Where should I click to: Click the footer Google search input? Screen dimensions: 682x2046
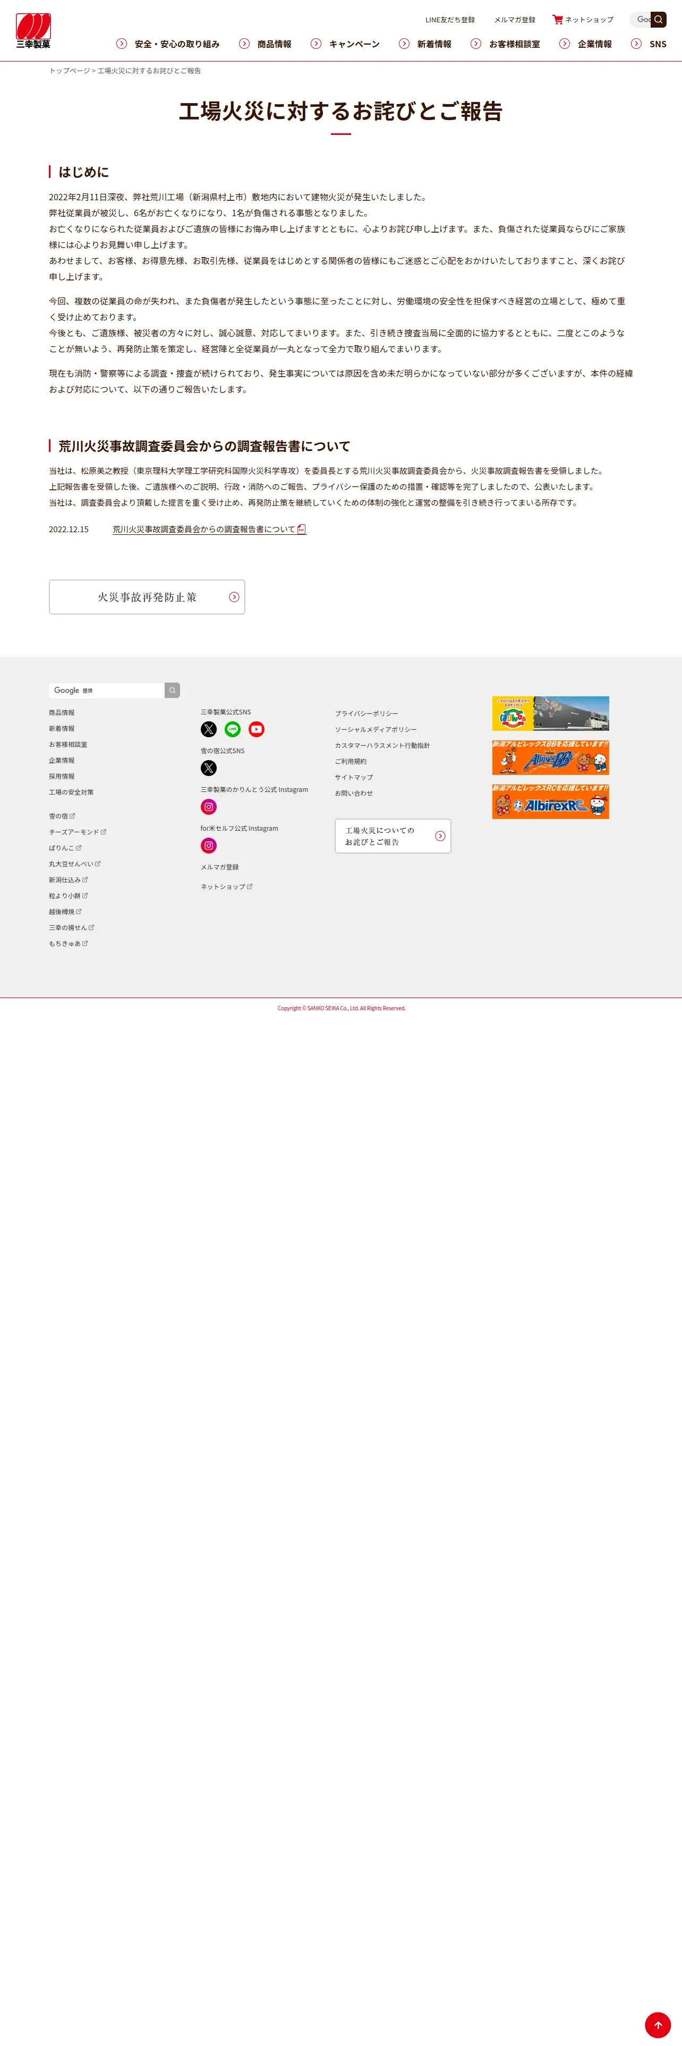click(106, 690)
